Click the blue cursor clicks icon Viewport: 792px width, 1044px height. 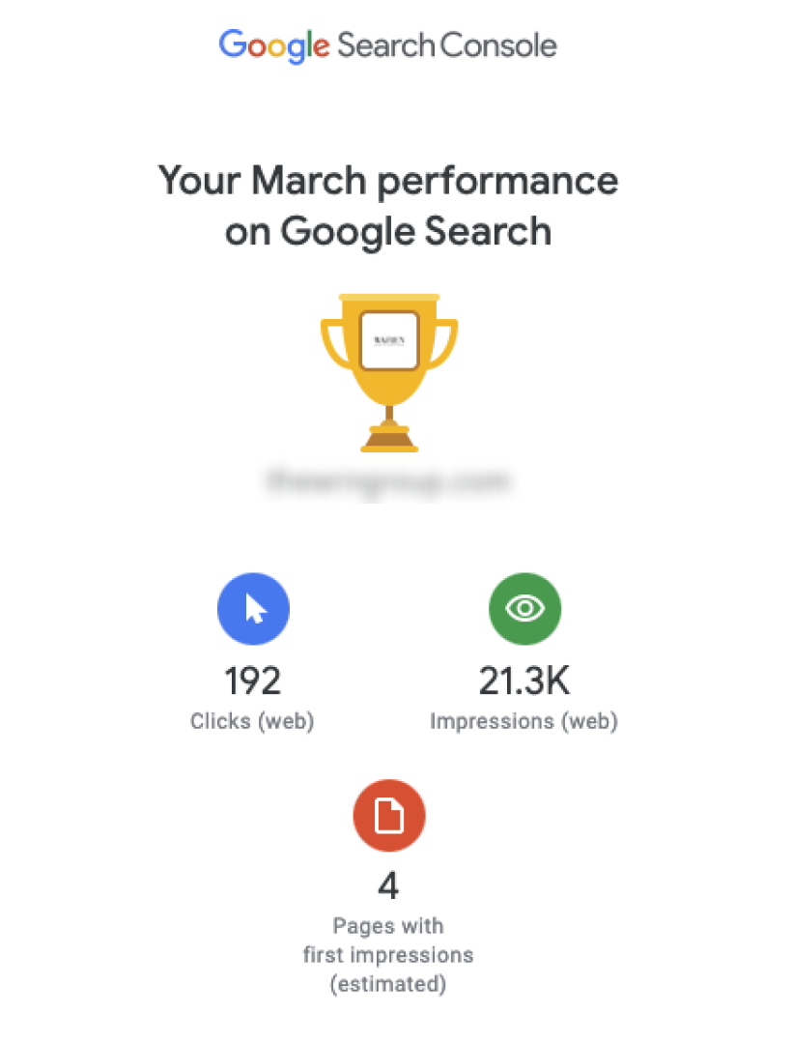coord(253,609)
